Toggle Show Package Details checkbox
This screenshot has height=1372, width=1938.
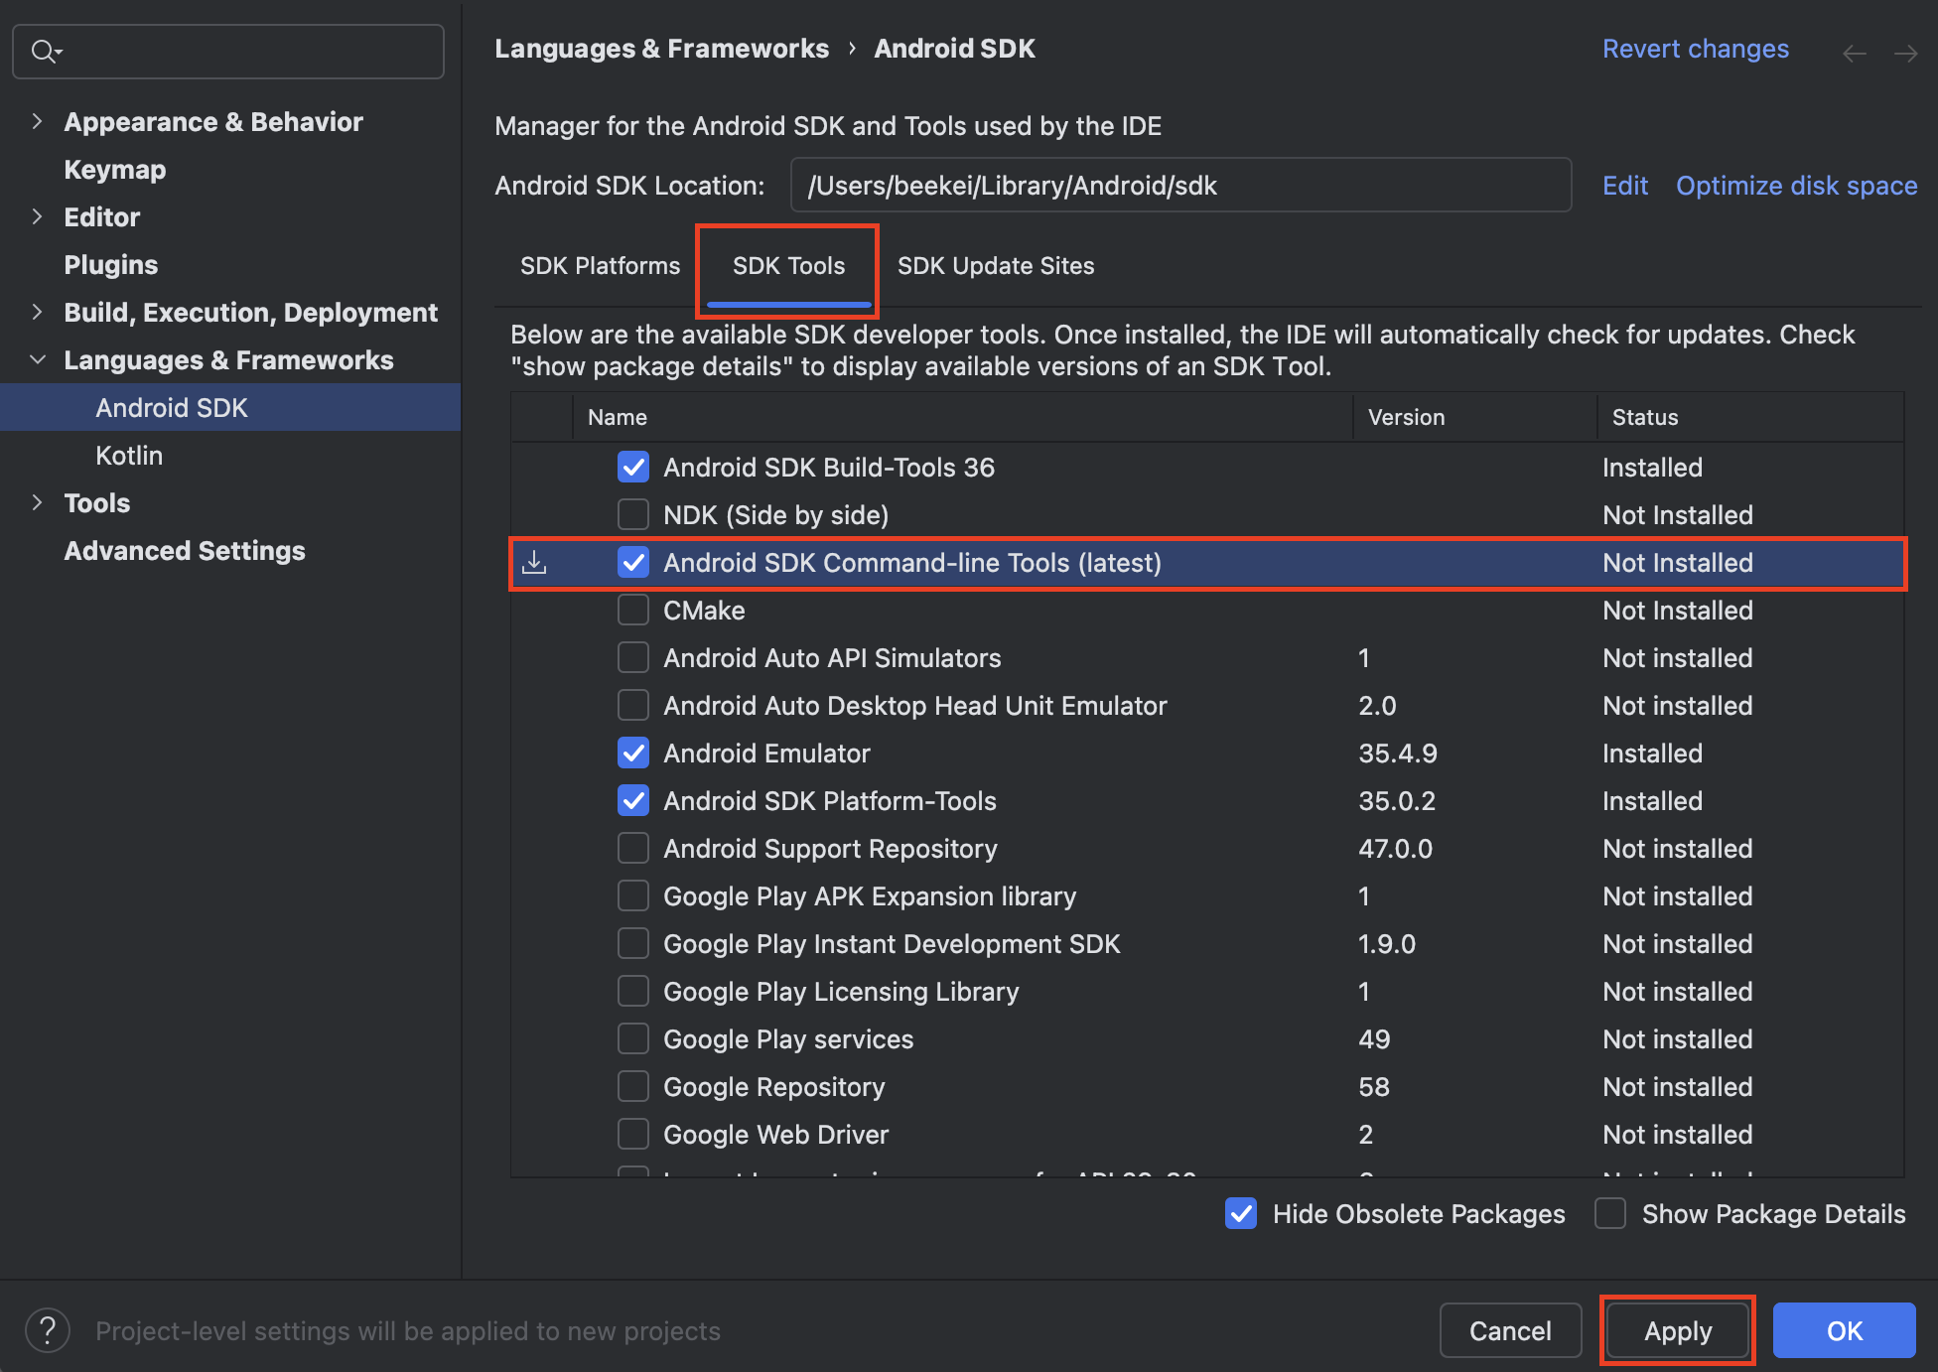1609,1213
